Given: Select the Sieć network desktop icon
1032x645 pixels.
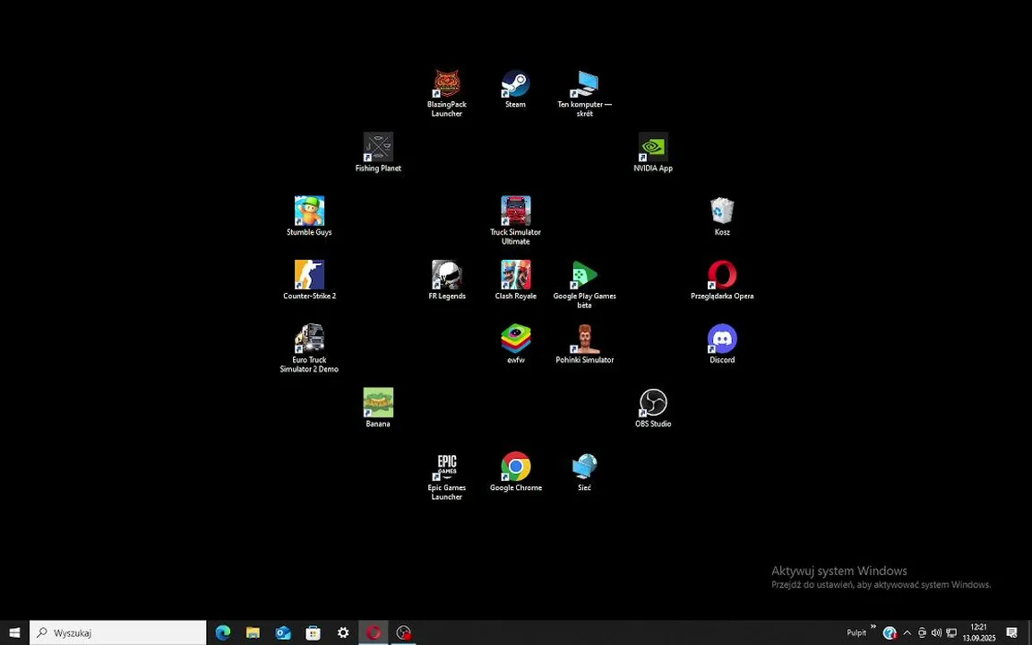Looking at the screenshot, I should click(x=584, y=471).
